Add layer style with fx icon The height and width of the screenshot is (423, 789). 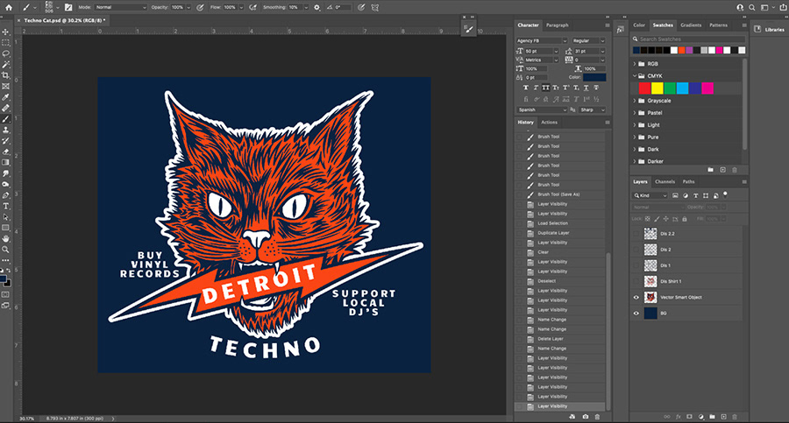[x=679, y=417]
